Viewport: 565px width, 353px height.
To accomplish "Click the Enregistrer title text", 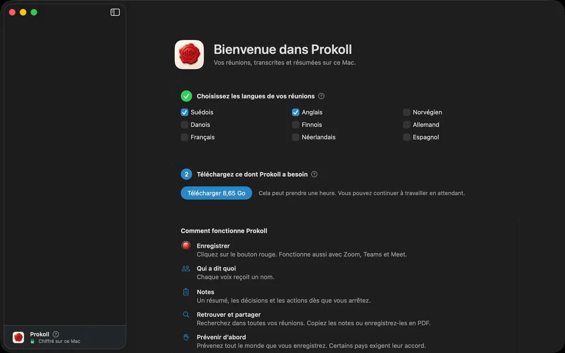I will 213,246.
